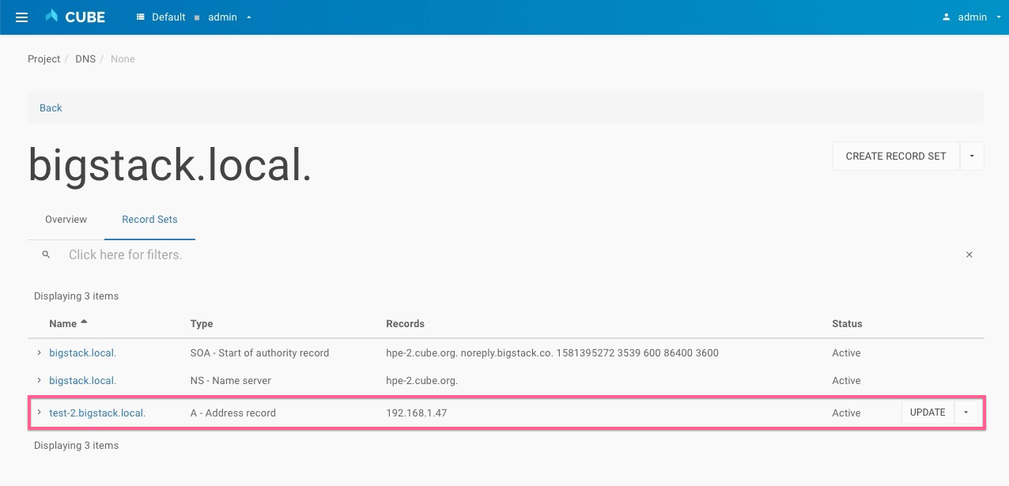
Task: Click the Records column header
Action: (x=405, y=324)
